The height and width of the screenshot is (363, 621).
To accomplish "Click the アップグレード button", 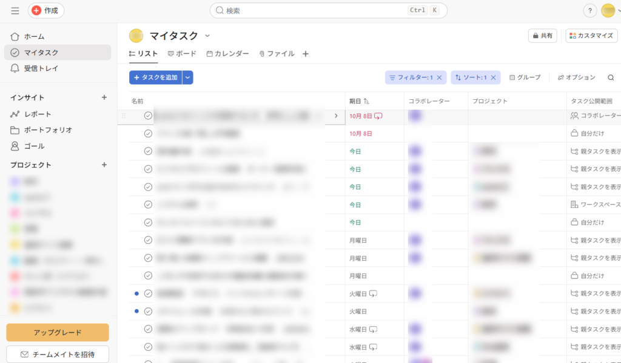I will click(x=58, y=332).
